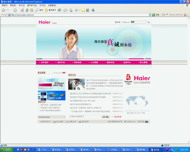Screen dimensions: 190x152
Task: Click the site search magnifier icon
Action: tap(148, 22)
